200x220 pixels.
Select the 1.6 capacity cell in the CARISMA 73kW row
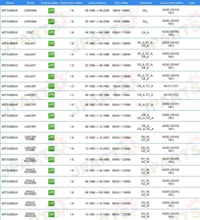click(x=72, y=21)
